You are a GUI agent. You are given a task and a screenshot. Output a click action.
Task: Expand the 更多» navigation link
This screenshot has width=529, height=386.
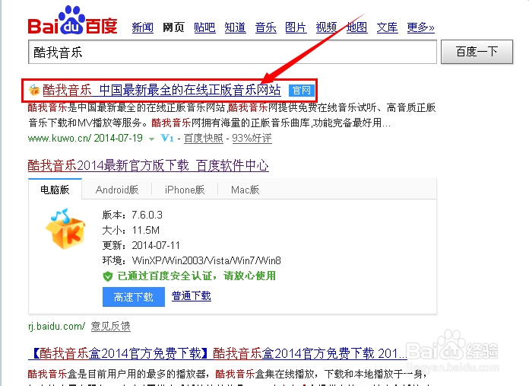click(x=421, y=27)
